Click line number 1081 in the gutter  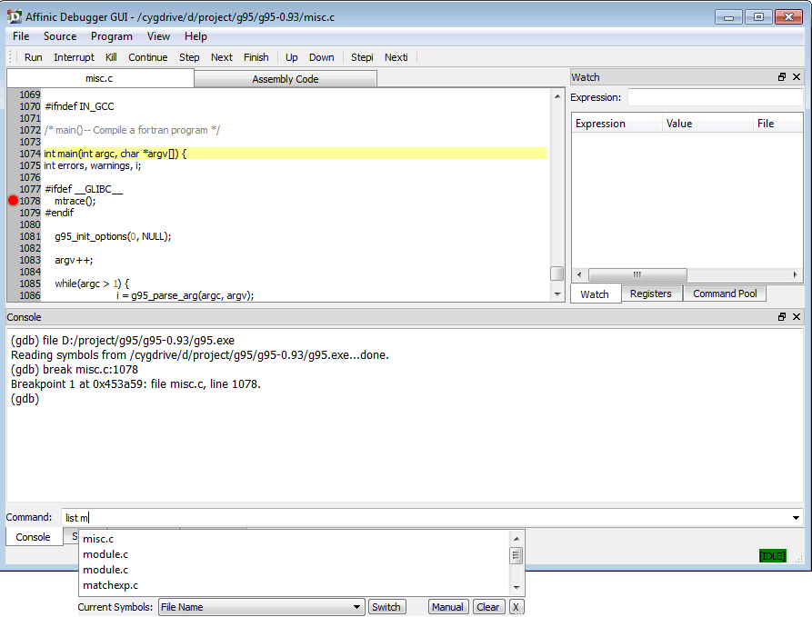[x=30, y=236]
